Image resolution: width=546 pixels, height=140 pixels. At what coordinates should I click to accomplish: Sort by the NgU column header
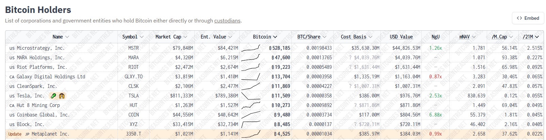click(435, 37)
